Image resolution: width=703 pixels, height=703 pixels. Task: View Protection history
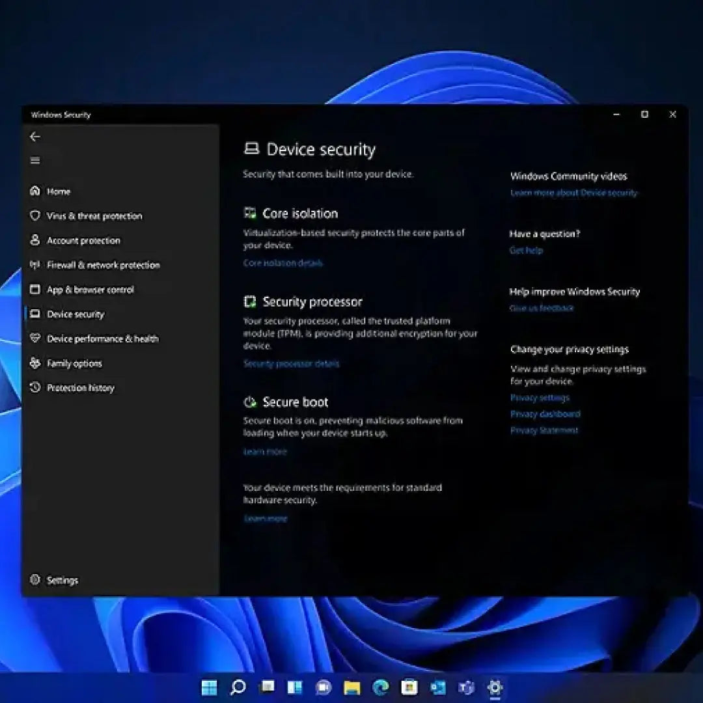80,388
